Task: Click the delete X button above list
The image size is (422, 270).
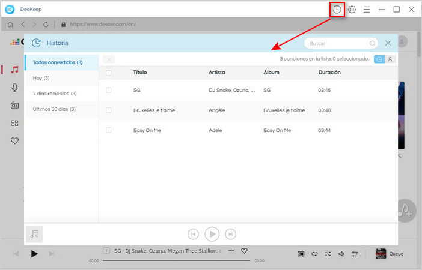Action: (109, 59)
